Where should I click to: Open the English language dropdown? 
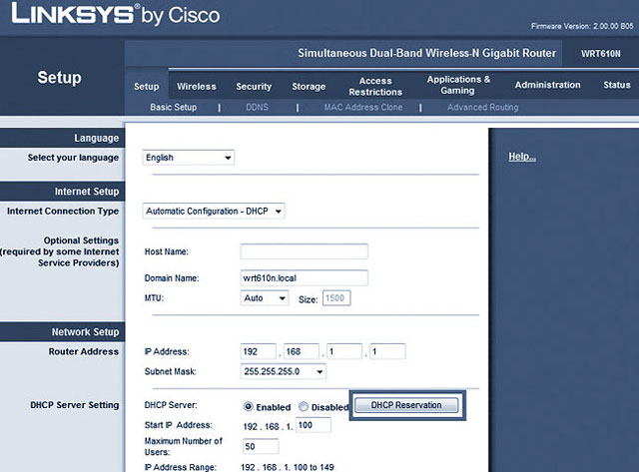[x=189, y=158]
